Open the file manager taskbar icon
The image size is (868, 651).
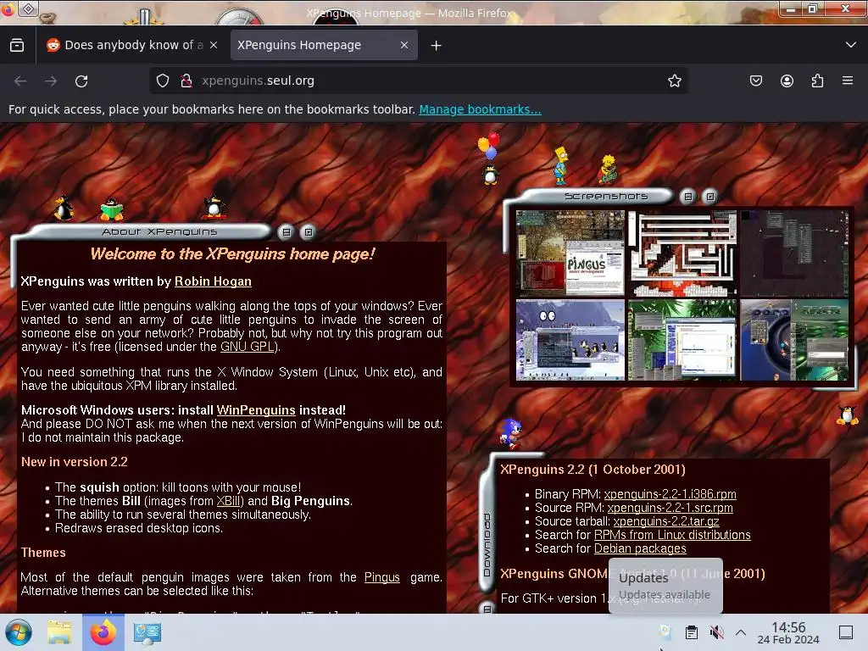pyautogui.click(x=59, y=632)
